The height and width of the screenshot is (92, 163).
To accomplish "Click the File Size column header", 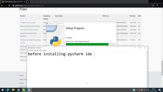I will [x=132, y=16].
